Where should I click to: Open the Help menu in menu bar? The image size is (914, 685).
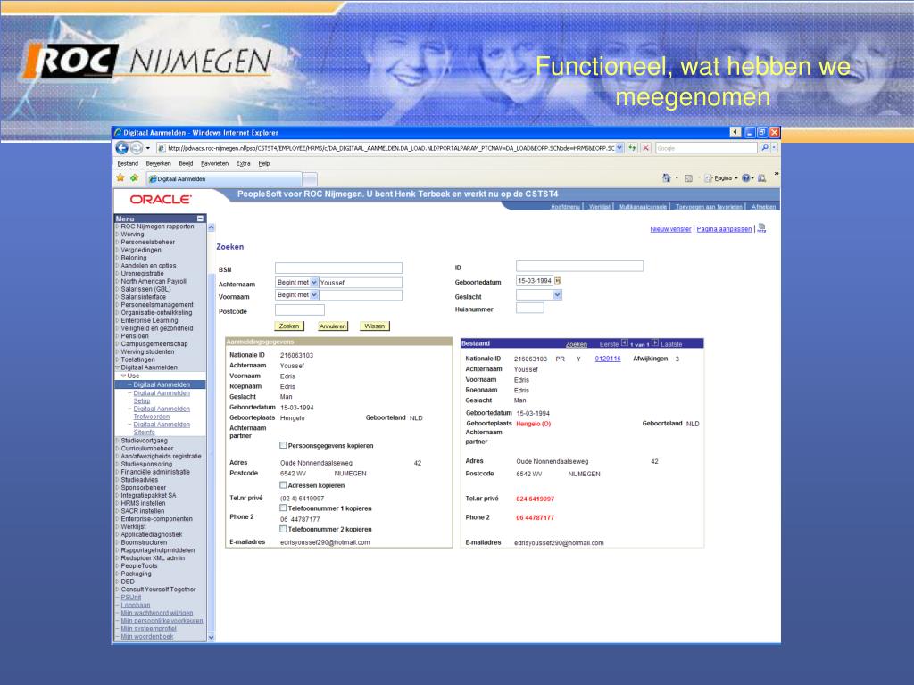point(264,164)
